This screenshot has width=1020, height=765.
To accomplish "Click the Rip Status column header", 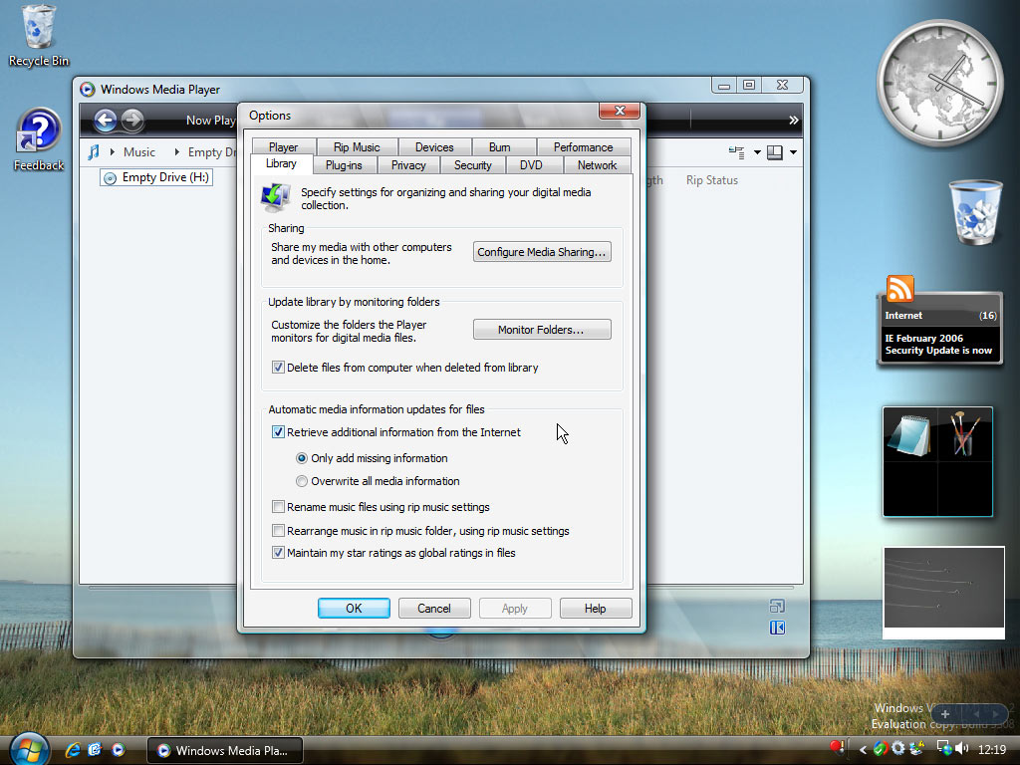I will click(x=711, y=180).
